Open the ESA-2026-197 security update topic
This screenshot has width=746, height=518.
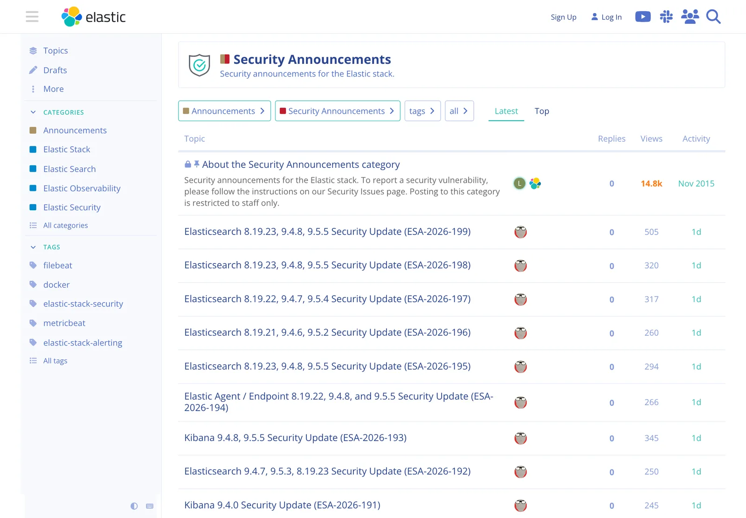click(x=327, y=299)
